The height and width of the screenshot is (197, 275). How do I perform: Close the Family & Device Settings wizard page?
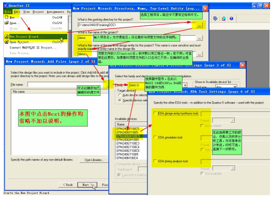coord(242,65)
